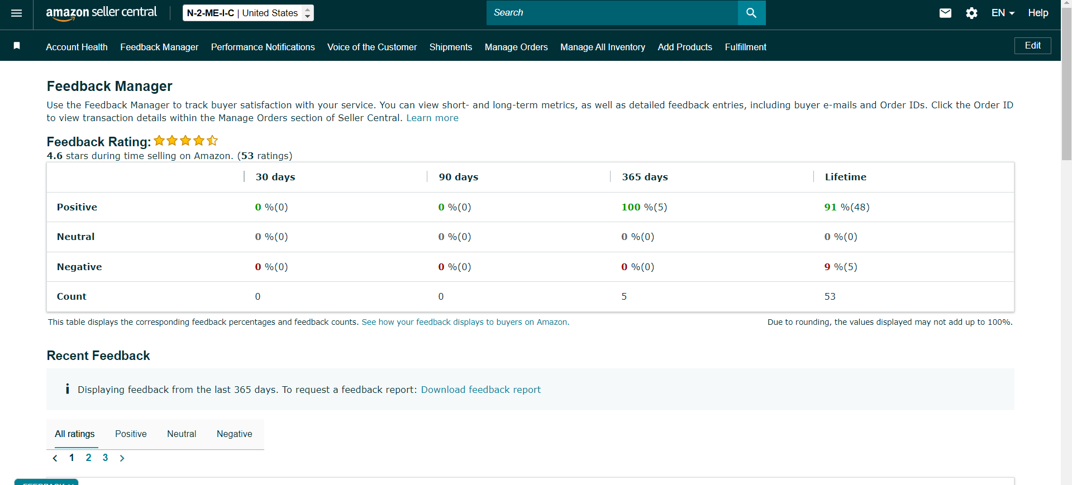1072x485 pixels.
Task: Click the Neutral row label
Action: (x=76, y=237)
